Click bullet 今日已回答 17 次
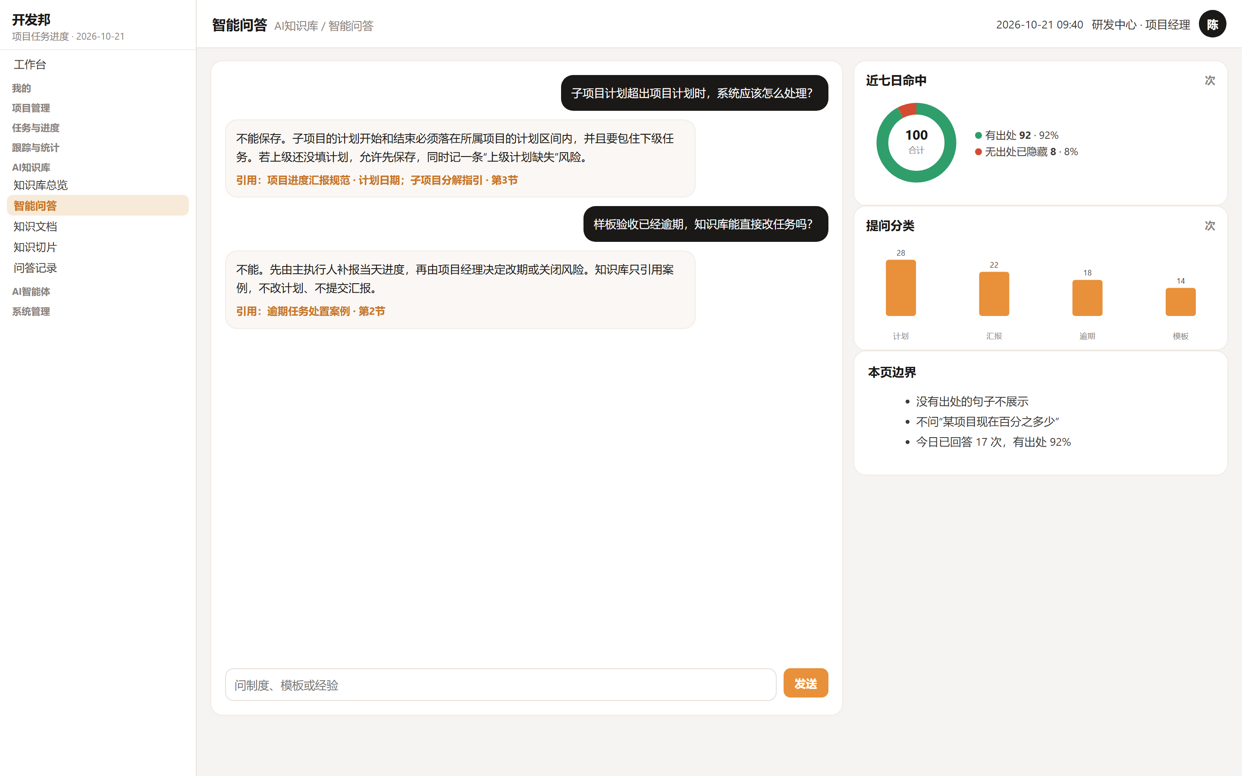 (x=993, y=442)
